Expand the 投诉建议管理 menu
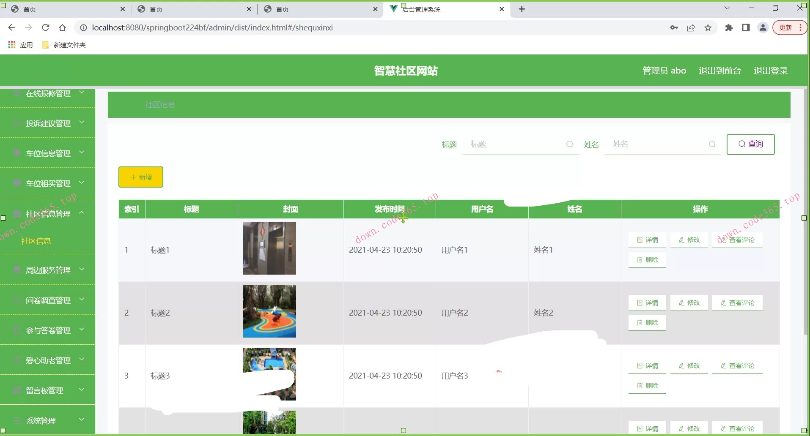 coord(82,123)
